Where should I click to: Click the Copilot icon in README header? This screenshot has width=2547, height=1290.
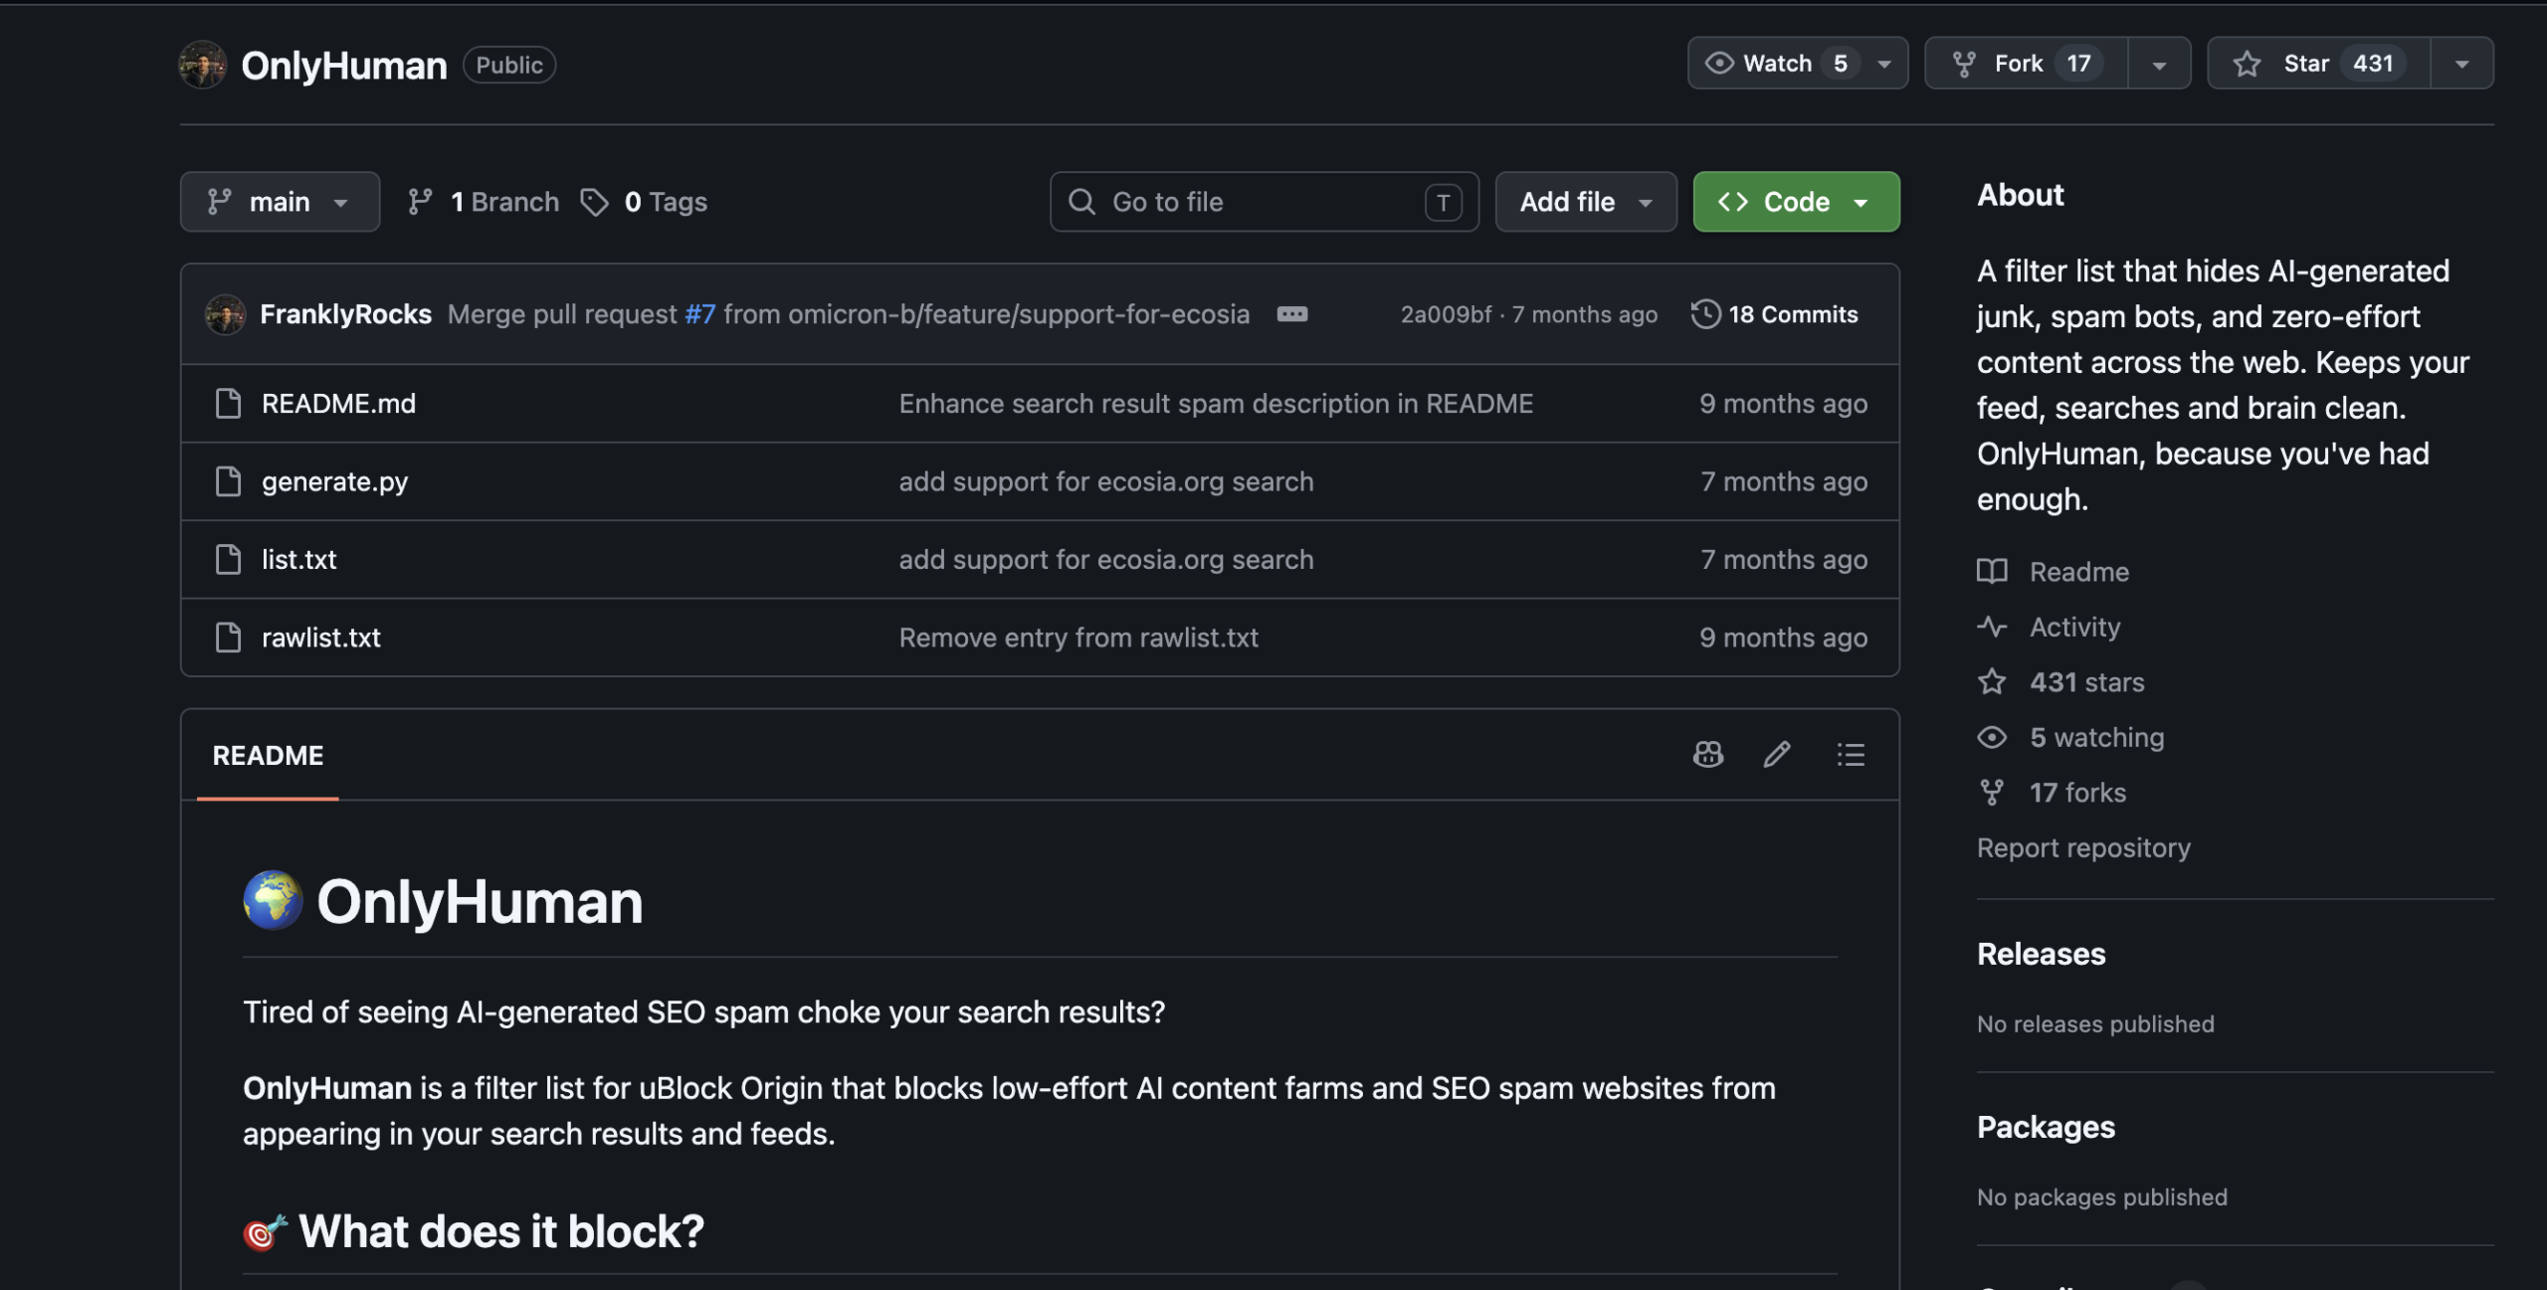tap(1707, 755)
